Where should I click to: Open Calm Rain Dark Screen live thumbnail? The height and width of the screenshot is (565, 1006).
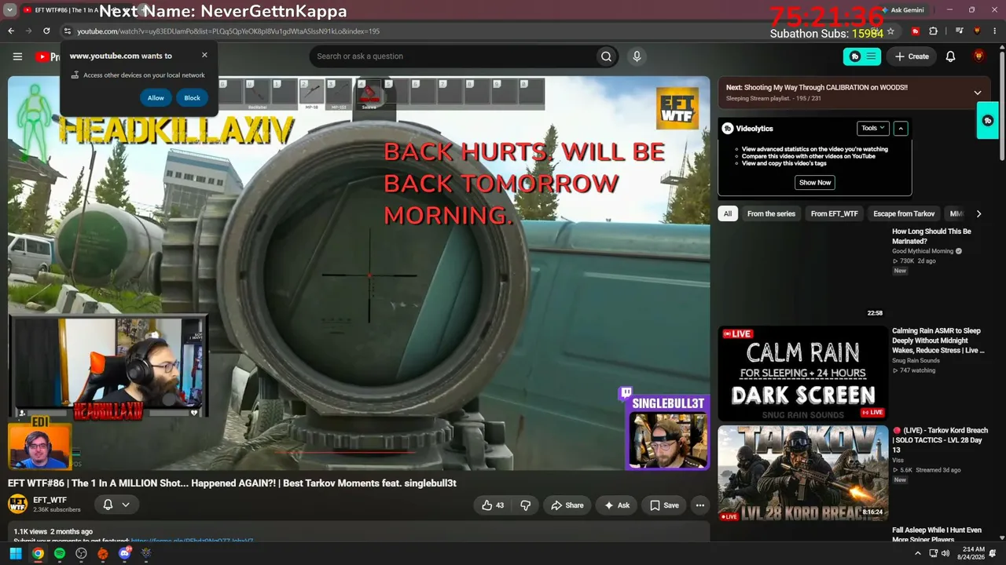[x=802, y=374]
